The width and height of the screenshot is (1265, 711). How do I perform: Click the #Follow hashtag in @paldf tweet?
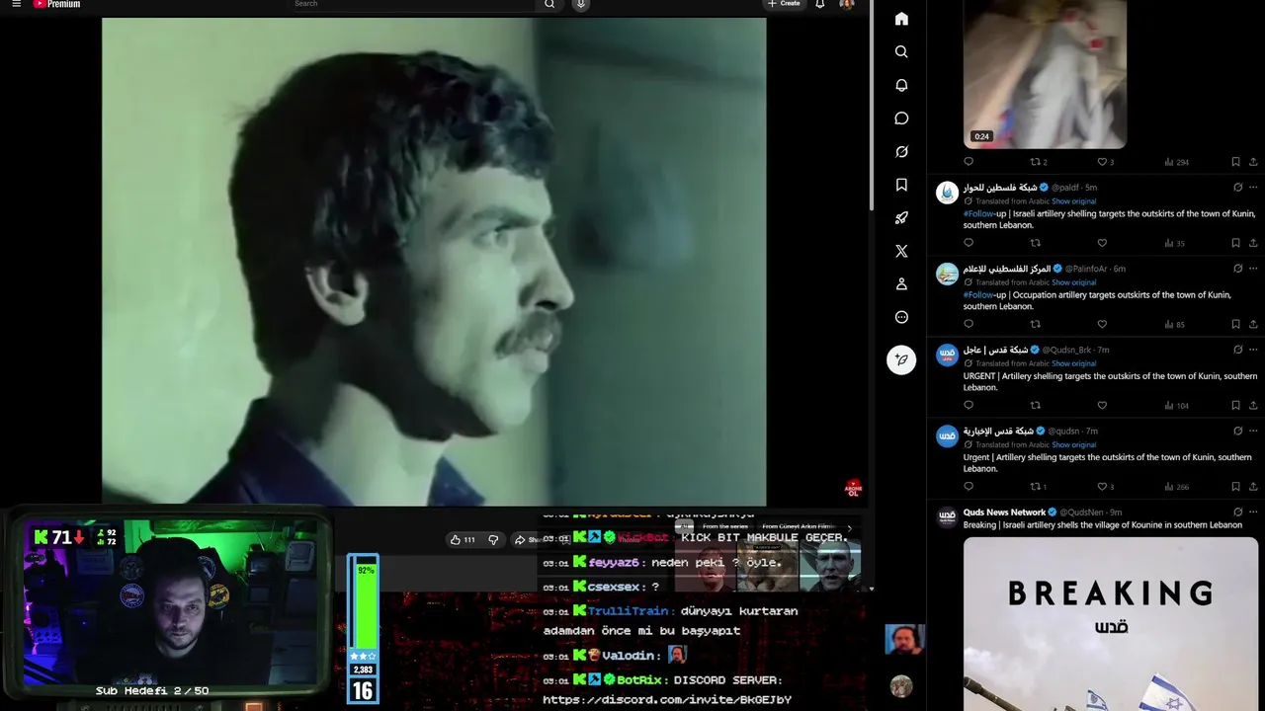point(978,213)
